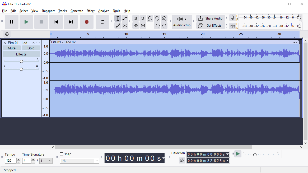
Task: Click Selection settings gear icon
Action: (x=182, y=160)
